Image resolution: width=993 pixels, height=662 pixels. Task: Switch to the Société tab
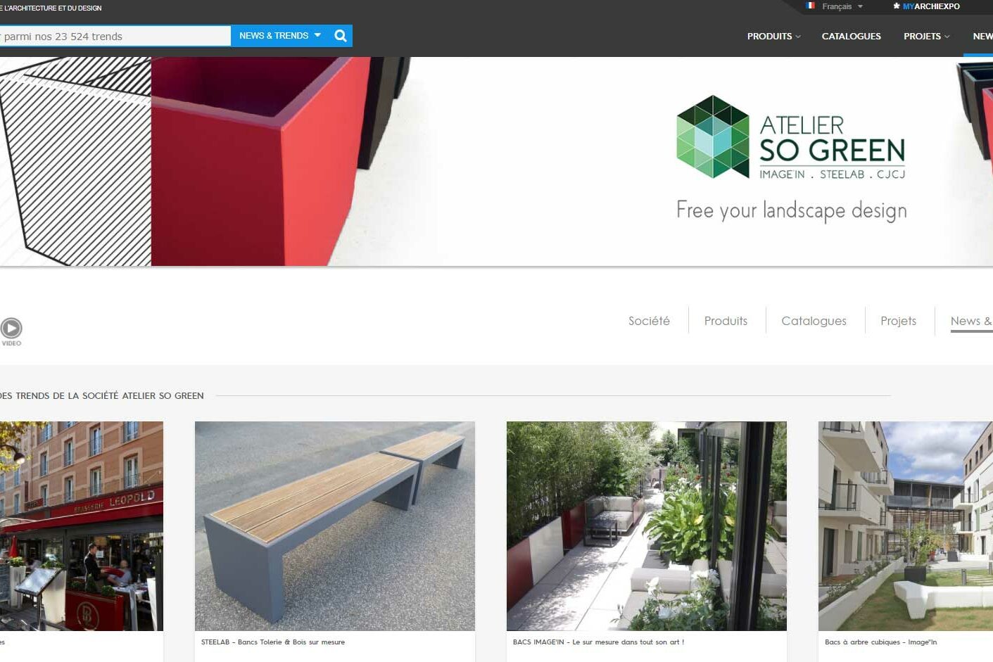[649, 321]
